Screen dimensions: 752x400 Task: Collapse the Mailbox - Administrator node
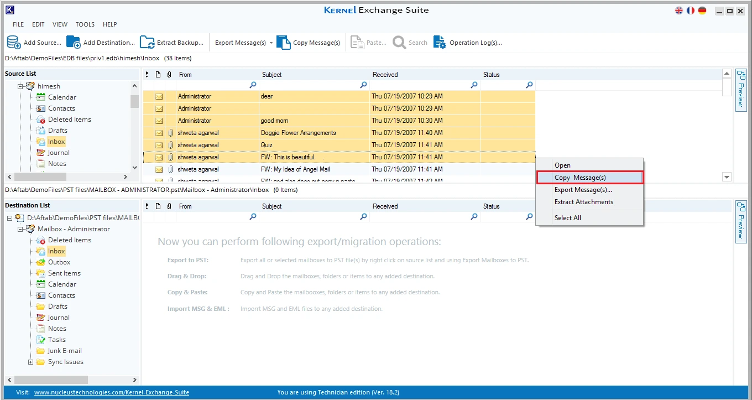pyautogui.click(x=20, y=229)
